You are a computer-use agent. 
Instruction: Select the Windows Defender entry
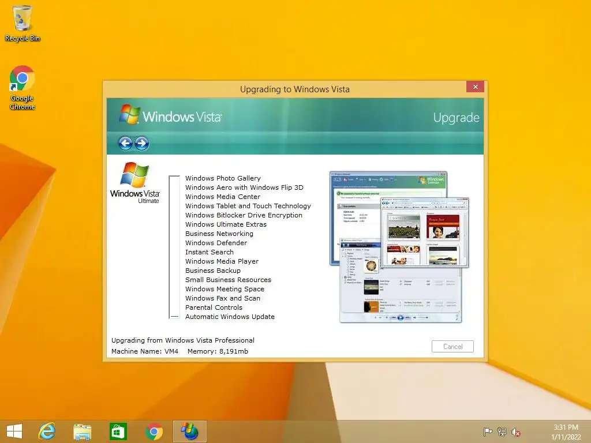coord(216,243)
